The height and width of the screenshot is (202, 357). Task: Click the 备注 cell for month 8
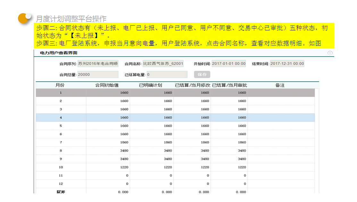281,151
